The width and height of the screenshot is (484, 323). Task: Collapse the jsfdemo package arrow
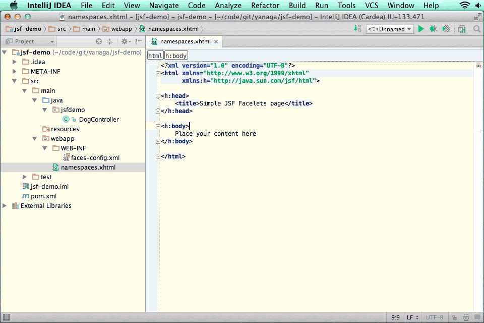45,110
